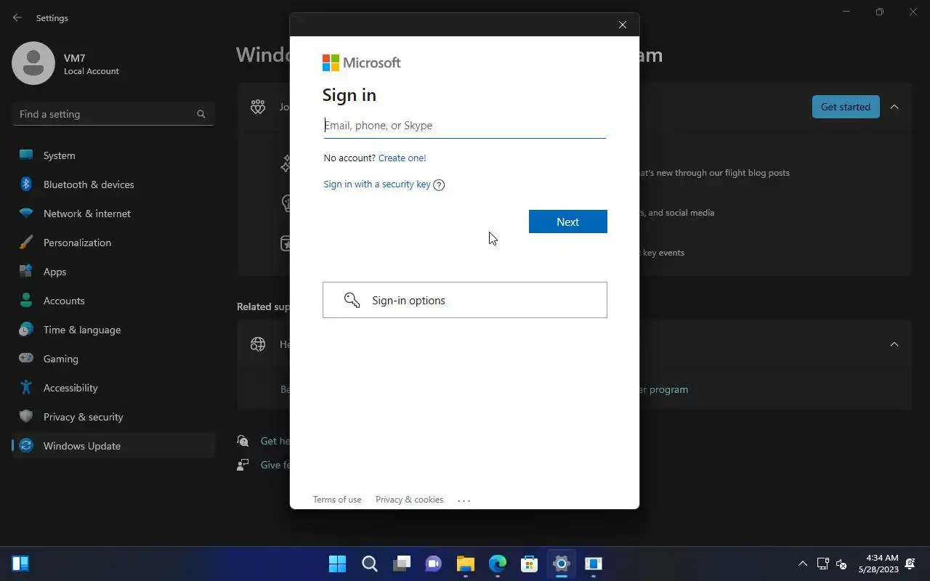Collapse the Insider Program join section chevron

point(894,107)
